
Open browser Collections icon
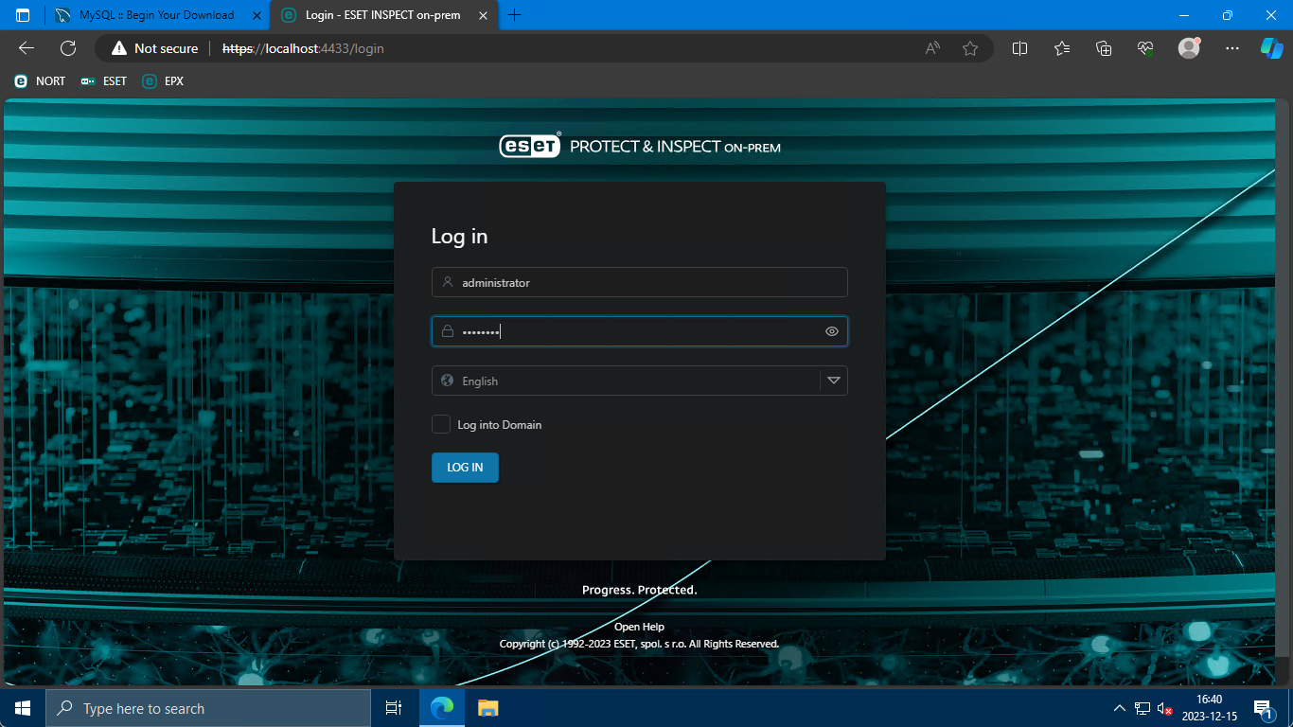[x=1104, y=48]
